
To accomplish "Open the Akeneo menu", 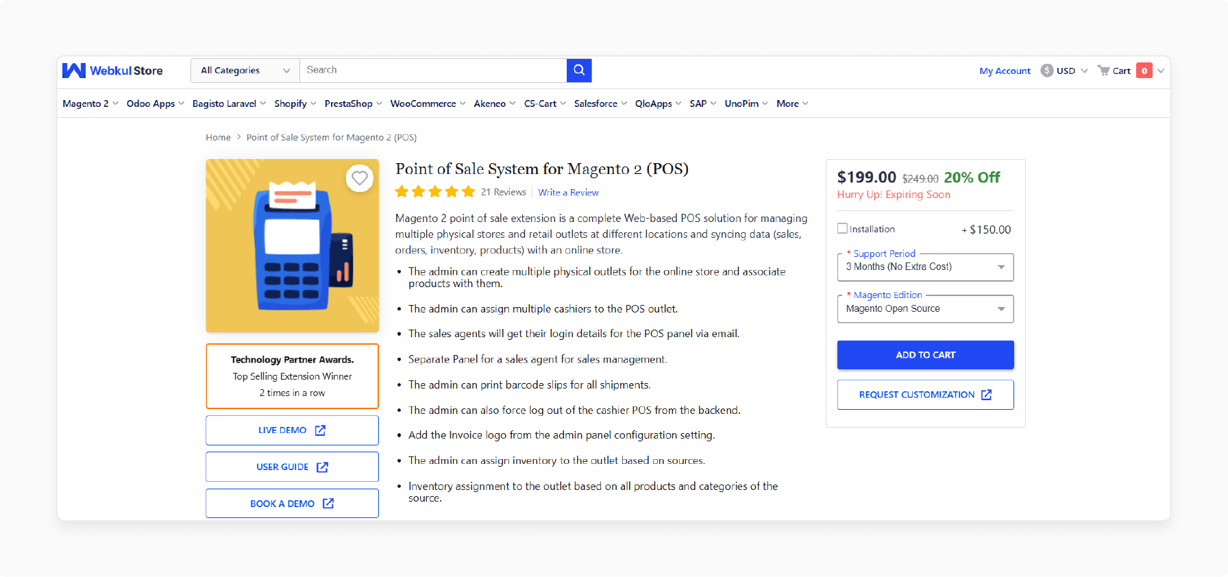I will coord(495,103).
